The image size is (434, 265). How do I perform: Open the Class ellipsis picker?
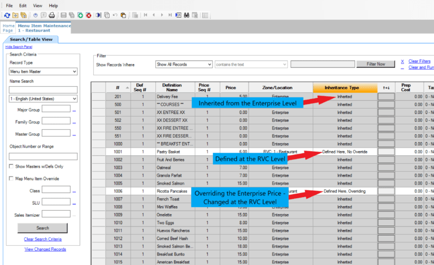point(74,191)
